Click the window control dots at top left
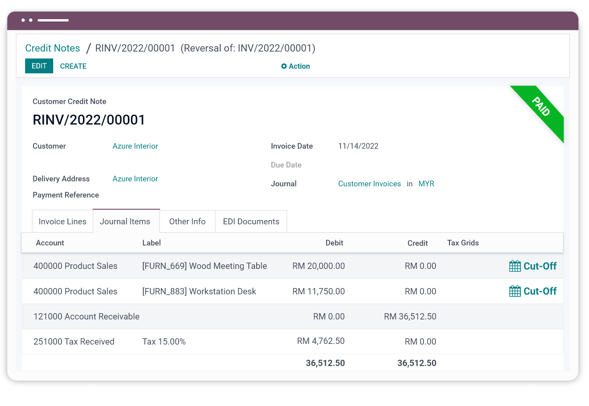Image resolution: width=589 pixels, height=406 pixels. point(27,20)
